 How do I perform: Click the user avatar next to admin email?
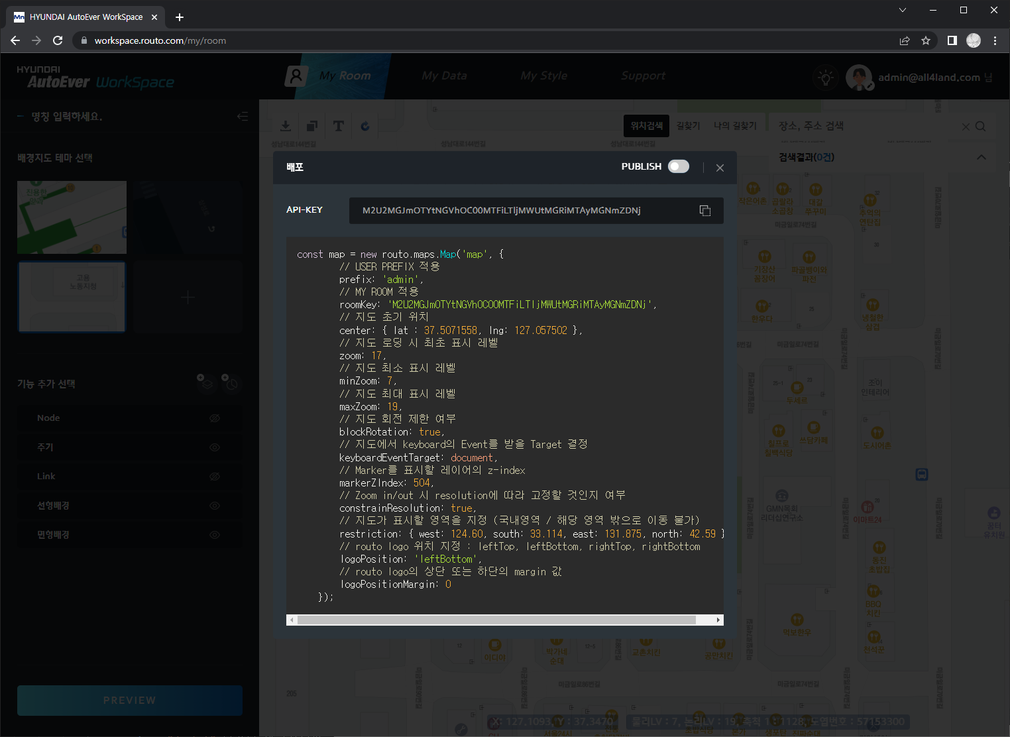[859, 78]
